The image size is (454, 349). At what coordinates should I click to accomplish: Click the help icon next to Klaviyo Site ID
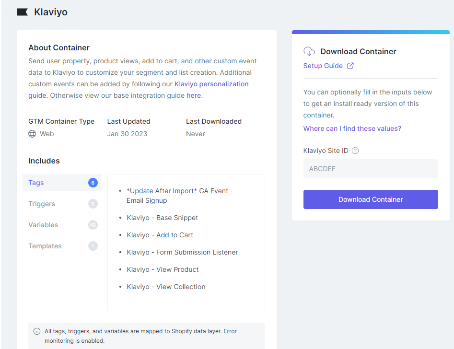[355, 151]
